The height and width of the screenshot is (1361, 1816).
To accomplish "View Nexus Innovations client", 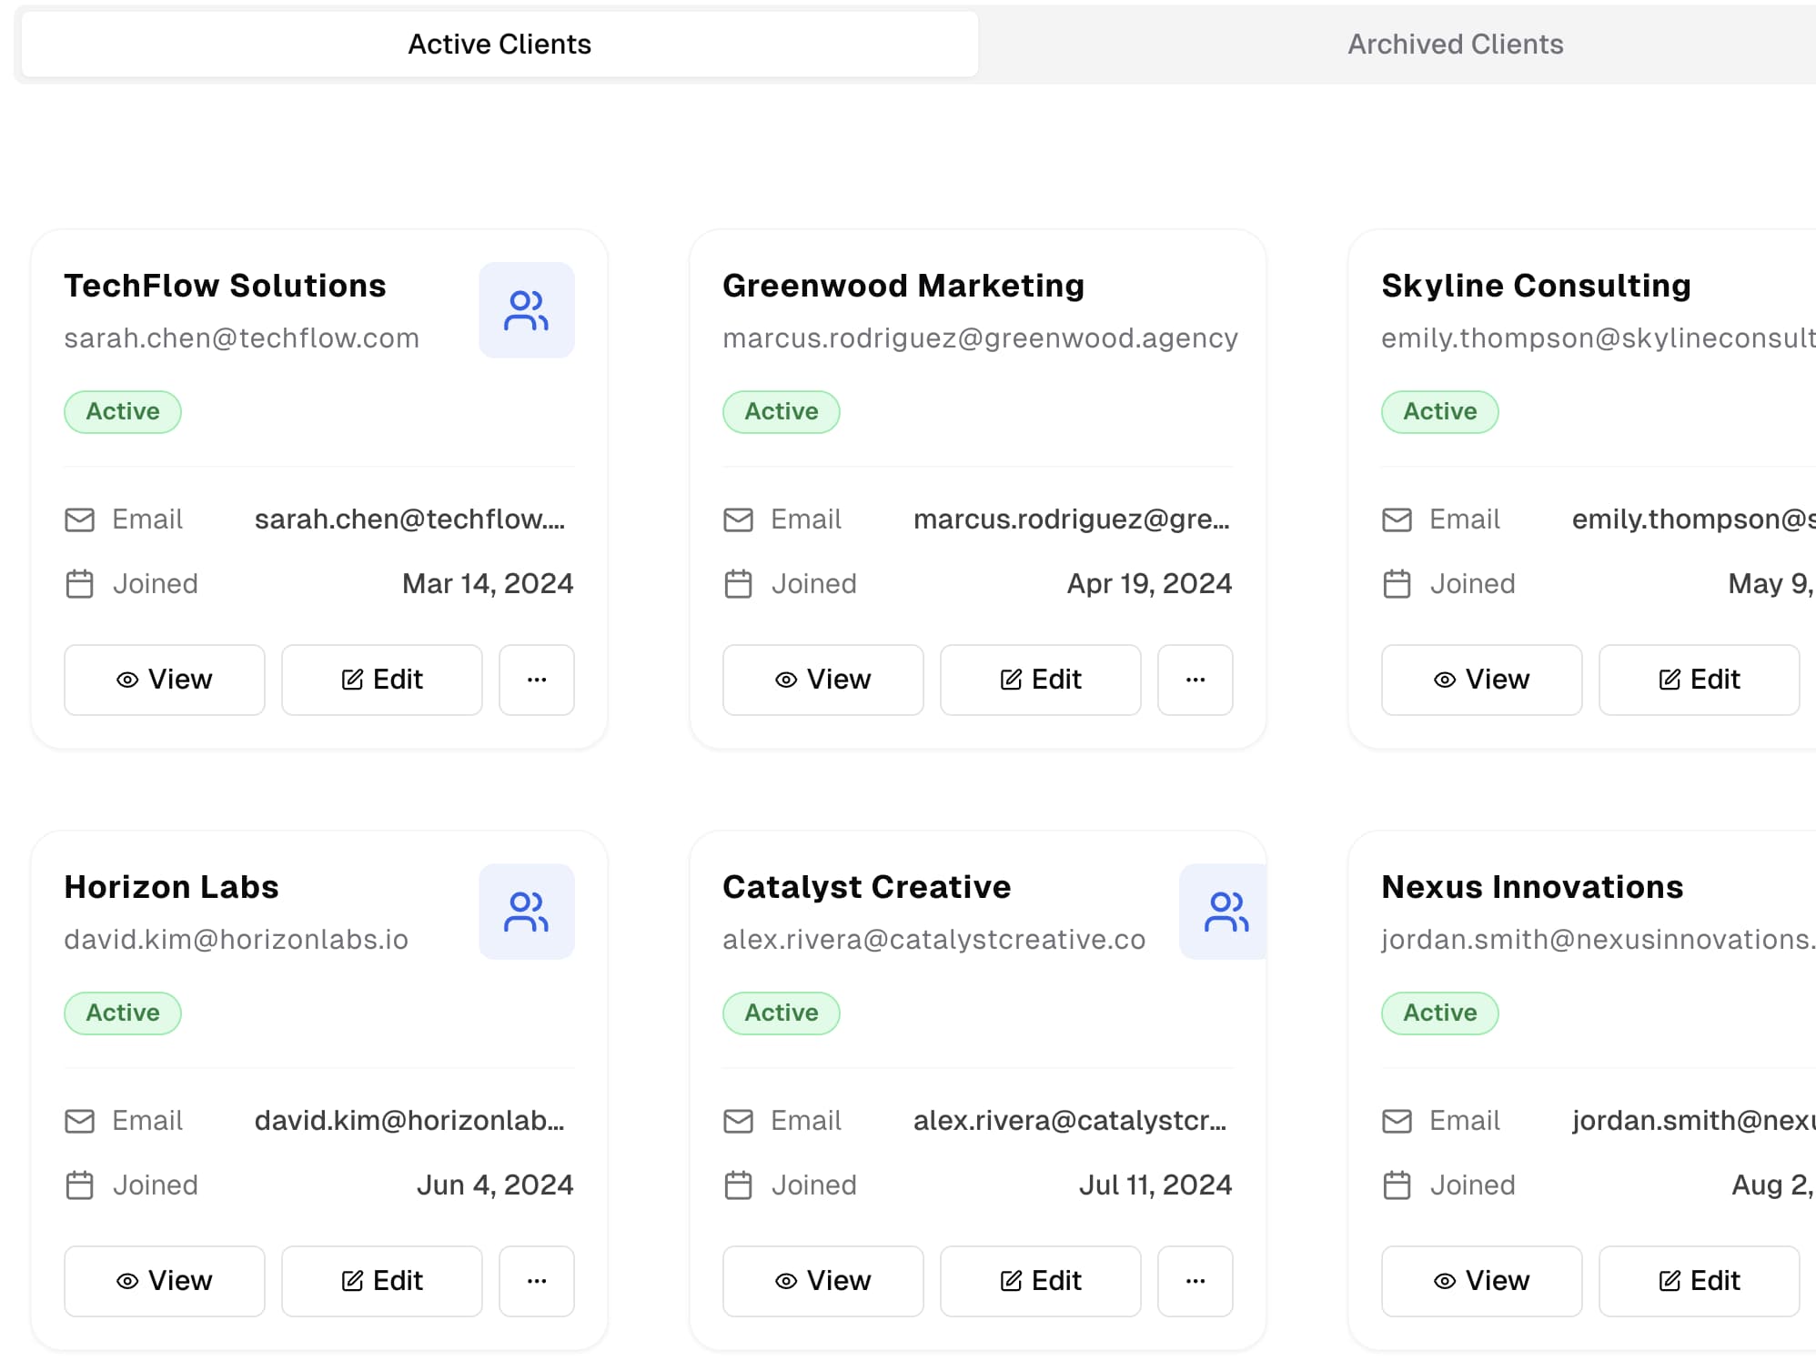I will point(1481,1281).
